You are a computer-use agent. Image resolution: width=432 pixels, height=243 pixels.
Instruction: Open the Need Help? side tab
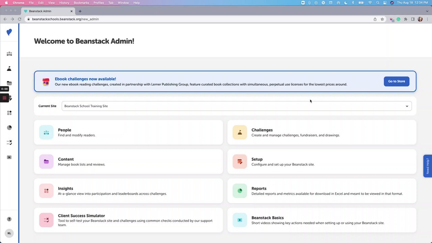(x=428, y=166)
